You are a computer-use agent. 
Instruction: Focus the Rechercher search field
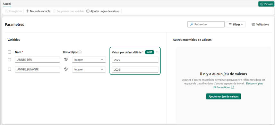point(206,24)
